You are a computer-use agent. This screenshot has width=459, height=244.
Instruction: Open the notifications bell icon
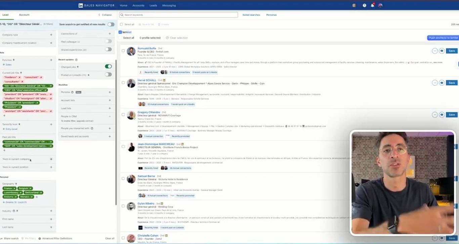(x=373, y=5)
